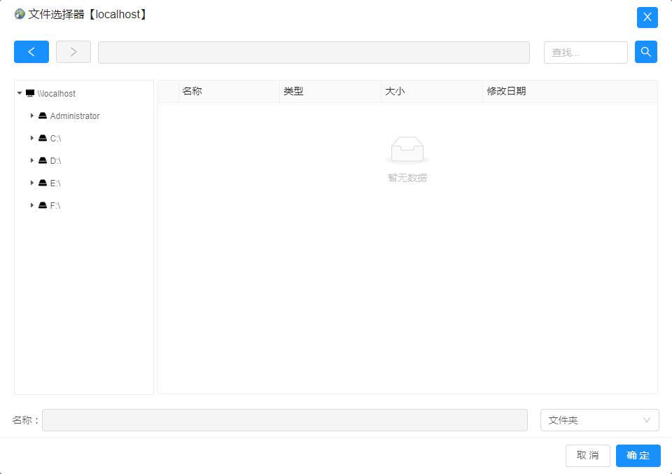This screenshot has width=672, height=474.
Task: Click the 大小 column header
Action: click(x=395, y=92)
